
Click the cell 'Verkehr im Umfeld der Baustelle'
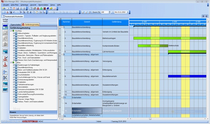pos(115,32)
